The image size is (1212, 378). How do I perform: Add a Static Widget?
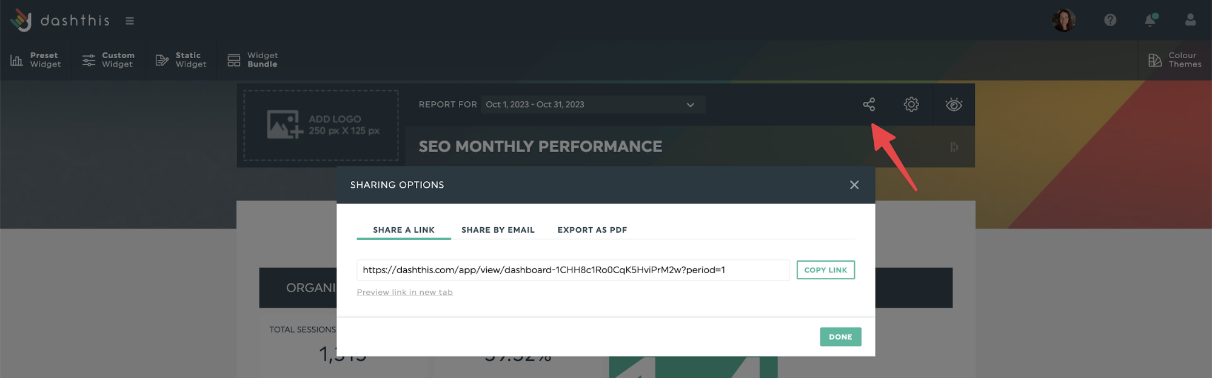point(181,60)
